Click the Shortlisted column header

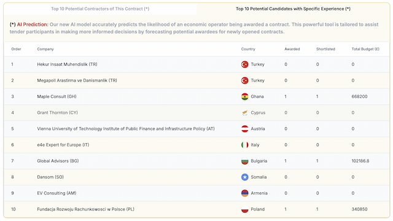point(325,49)
